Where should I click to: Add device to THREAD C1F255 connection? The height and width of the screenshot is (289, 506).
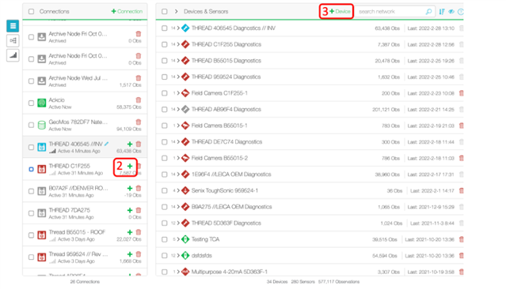pyautogui.click(x=130, y=166)
